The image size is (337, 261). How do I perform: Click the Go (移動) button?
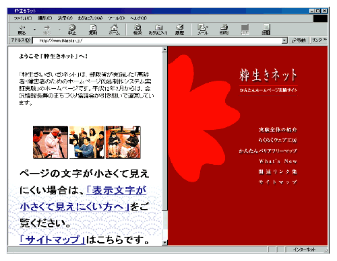pyautogui.click(x=299, y=40)
